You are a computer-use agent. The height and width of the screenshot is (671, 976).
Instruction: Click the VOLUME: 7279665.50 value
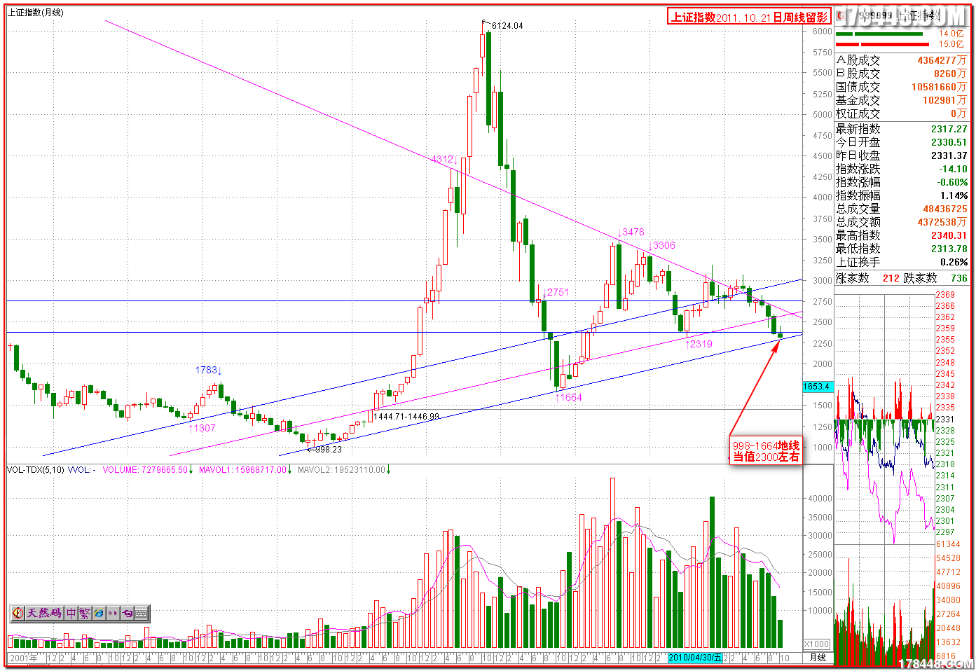(x=148, y=470)
